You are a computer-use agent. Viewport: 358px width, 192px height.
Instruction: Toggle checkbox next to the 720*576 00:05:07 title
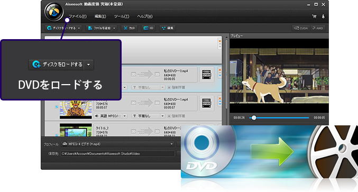point(57,107)
